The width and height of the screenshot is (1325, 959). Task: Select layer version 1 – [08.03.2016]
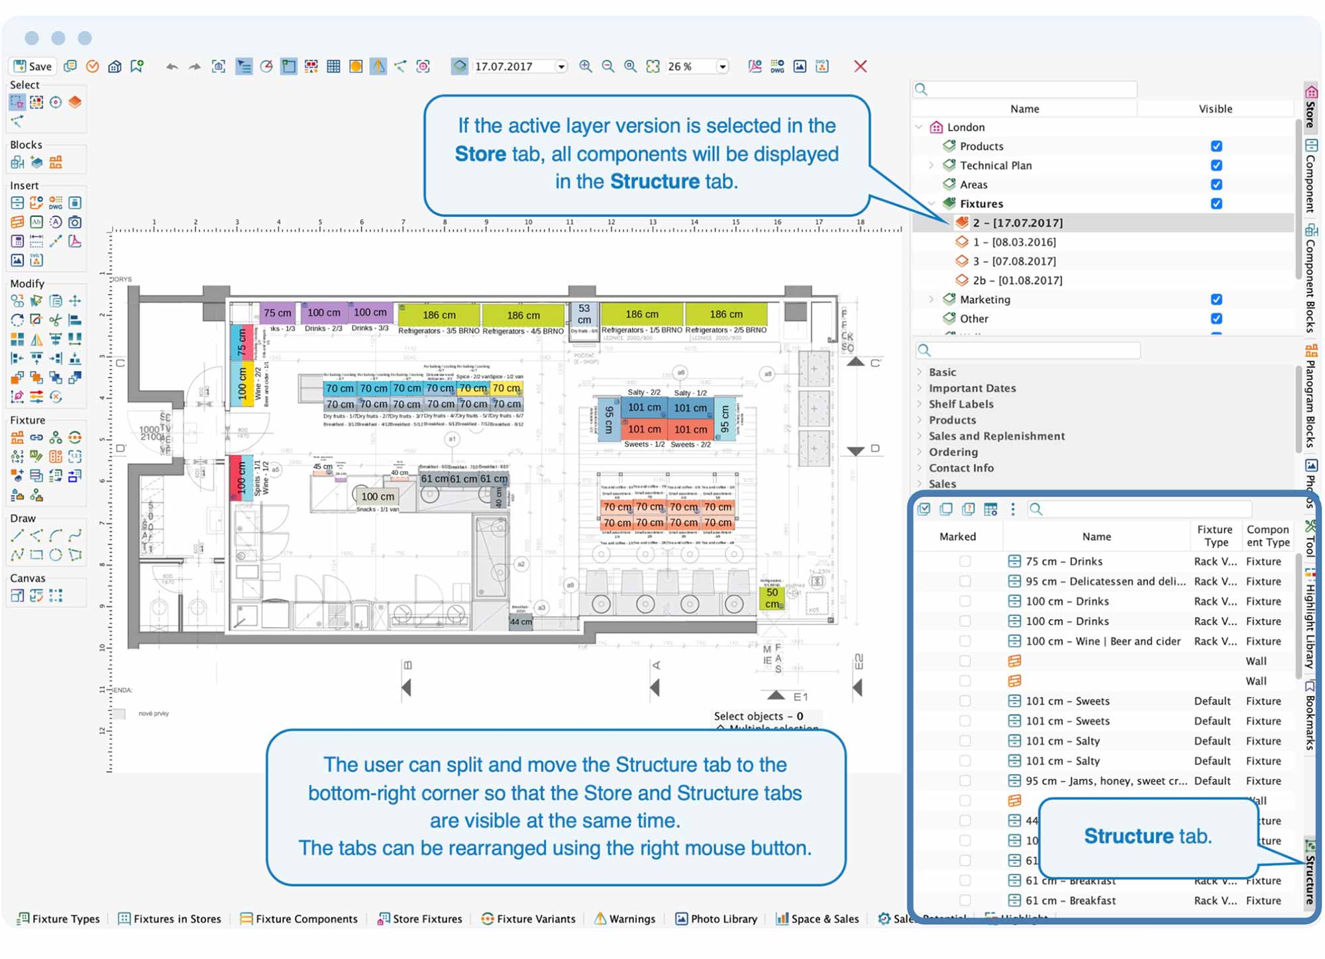pyautogui.click(x=1014, y=242)
